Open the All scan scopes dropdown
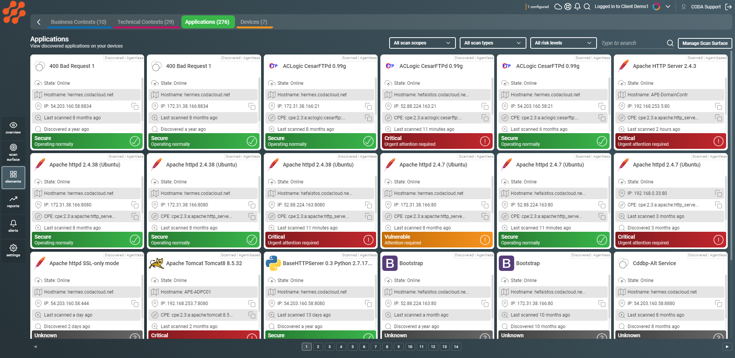The image size is (735, 358). pos(422,43)
